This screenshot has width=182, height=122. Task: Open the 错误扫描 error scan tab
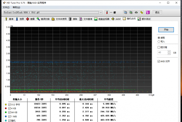[43, 19]
